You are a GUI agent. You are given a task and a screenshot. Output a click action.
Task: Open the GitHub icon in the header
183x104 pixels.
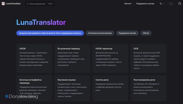coord(180,4)
